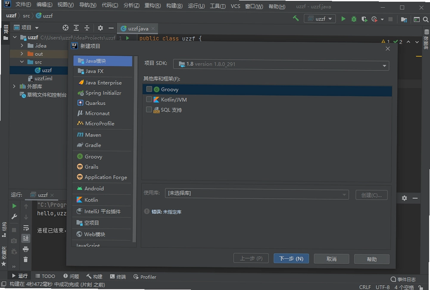Image resolution: width=430 pixels, height=290 pixels.
Task: Collapse the uzzf project root node
Action: click(15, 37)
